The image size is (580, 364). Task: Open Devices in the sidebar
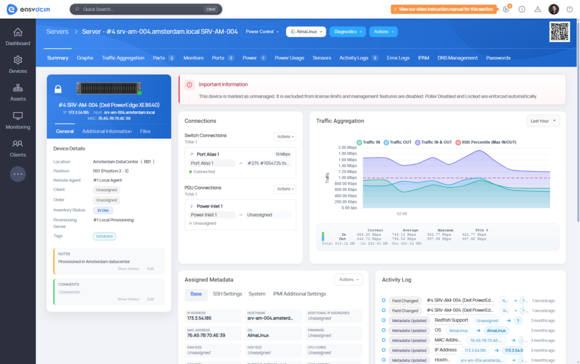click(18, 65)
